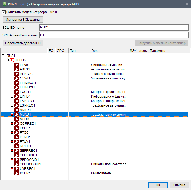The height and width of the screenshot is (190, 191).
Task: Click the LN icon beside SPUDSGGIO1
Action: point(16,164)
